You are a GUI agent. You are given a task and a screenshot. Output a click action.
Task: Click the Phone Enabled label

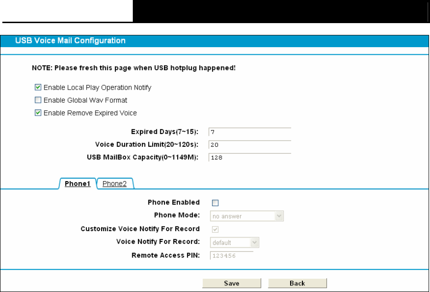point(173,202)
